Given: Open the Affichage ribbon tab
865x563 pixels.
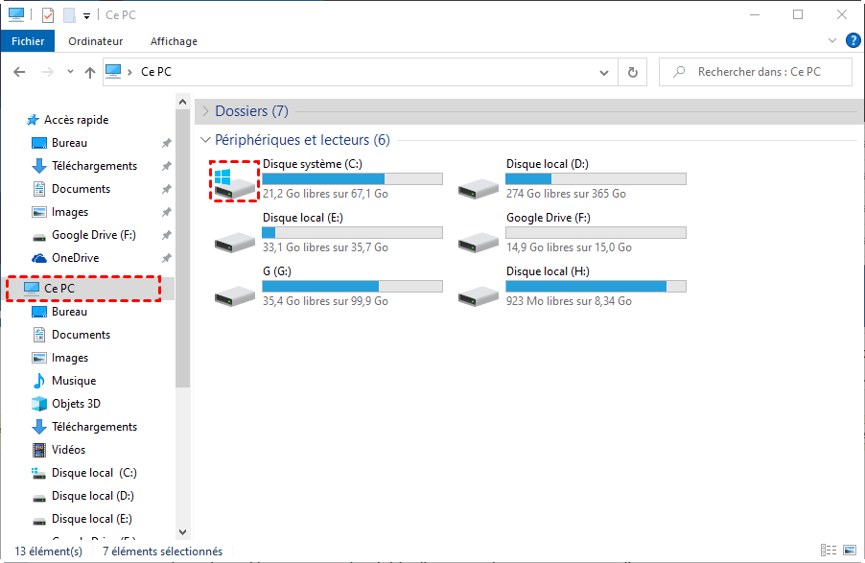Looking at the screenshot, I should click(174, 41).
